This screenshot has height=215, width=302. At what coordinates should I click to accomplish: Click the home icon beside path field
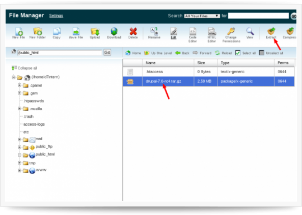(13, 51)
